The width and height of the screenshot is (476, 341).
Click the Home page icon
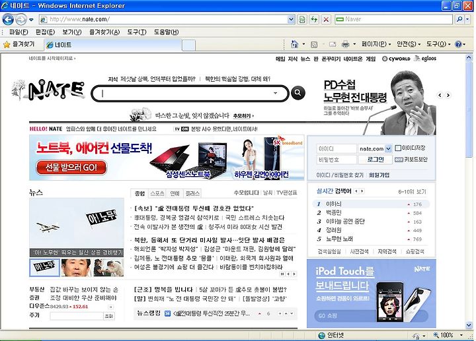click(294, 44)
